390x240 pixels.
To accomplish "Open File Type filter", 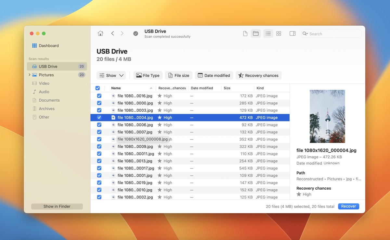I will point(148,75).
